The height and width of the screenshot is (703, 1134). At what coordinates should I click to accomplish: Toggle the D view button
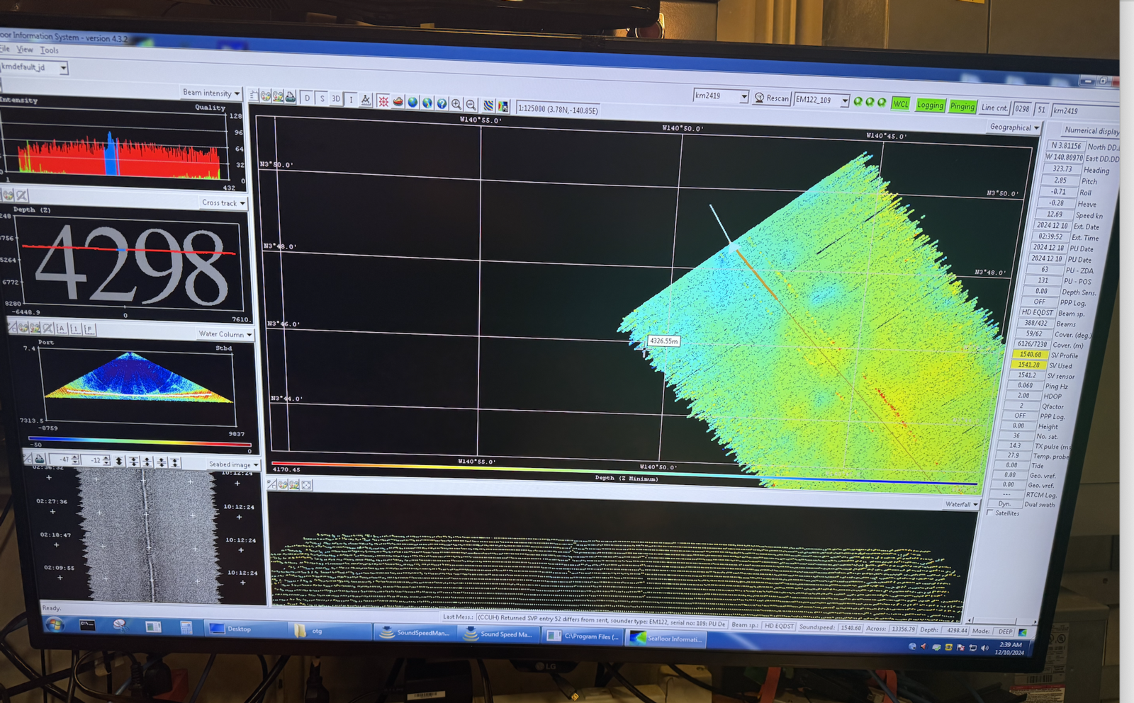[x=307, y=98]
